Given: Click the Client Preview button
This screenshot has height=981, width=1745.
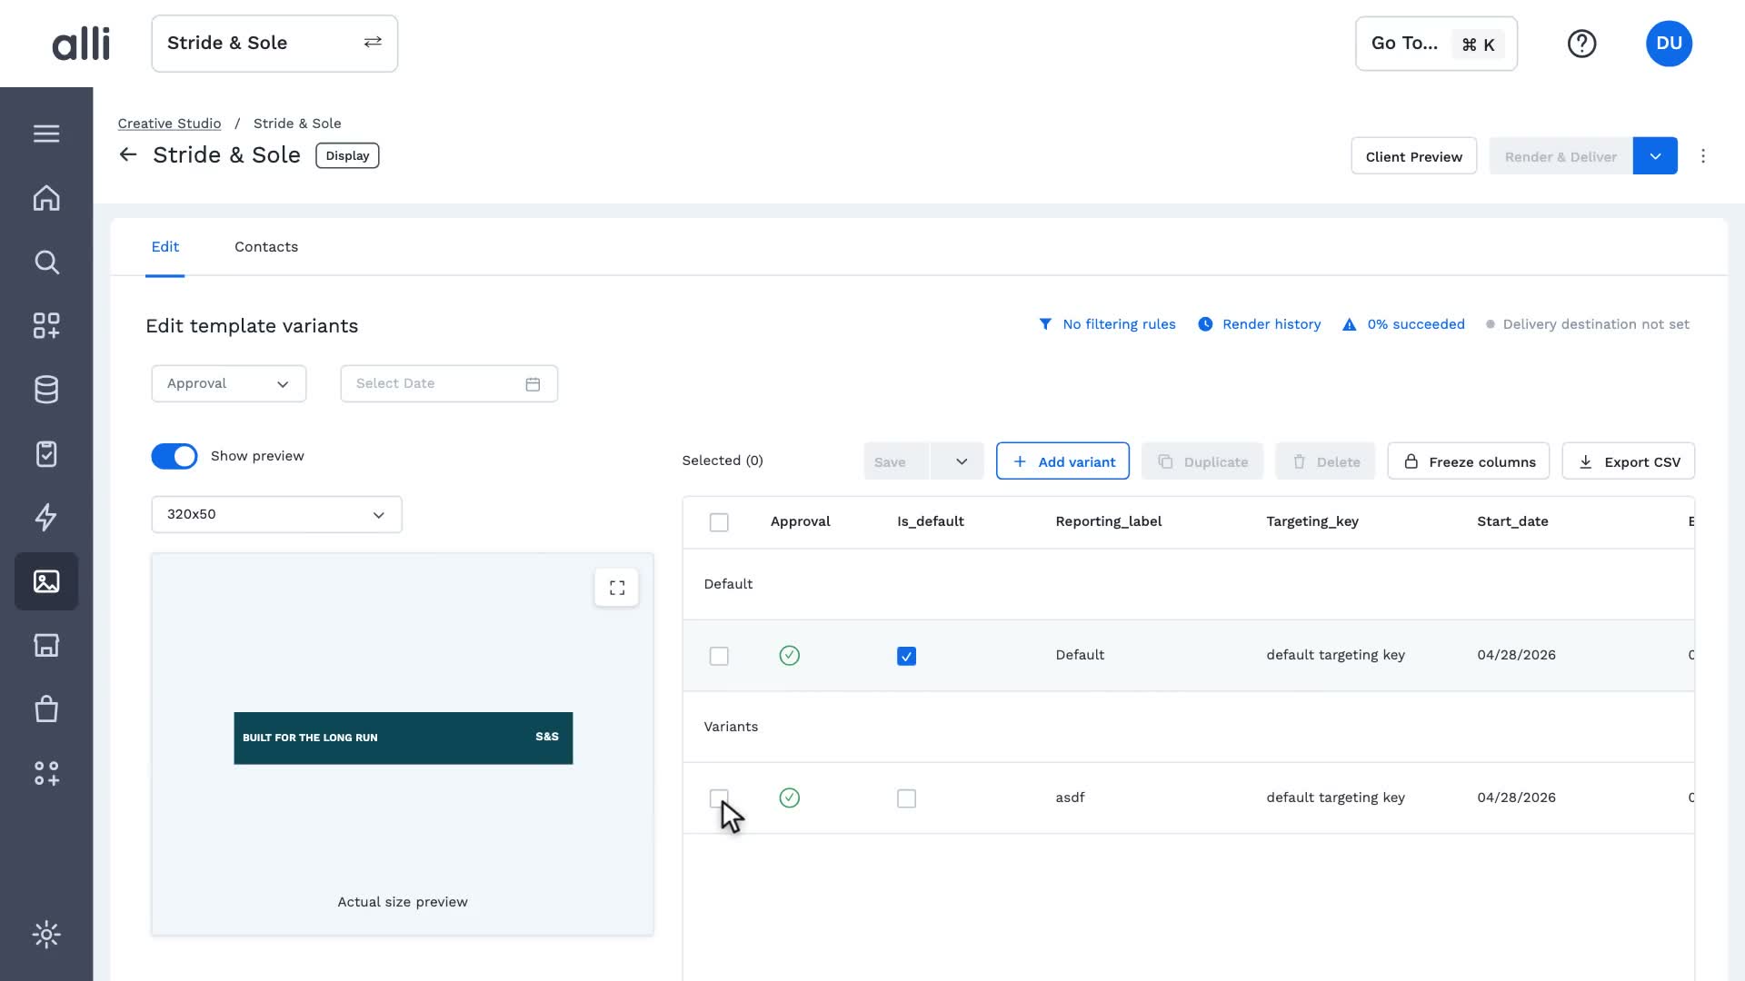Looking at the screenshot, I should [x=1414, y=156].
